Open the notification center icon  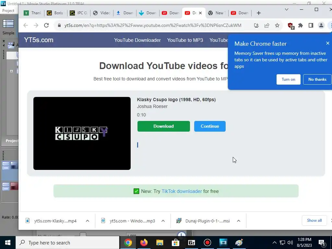tap(322, 243)
